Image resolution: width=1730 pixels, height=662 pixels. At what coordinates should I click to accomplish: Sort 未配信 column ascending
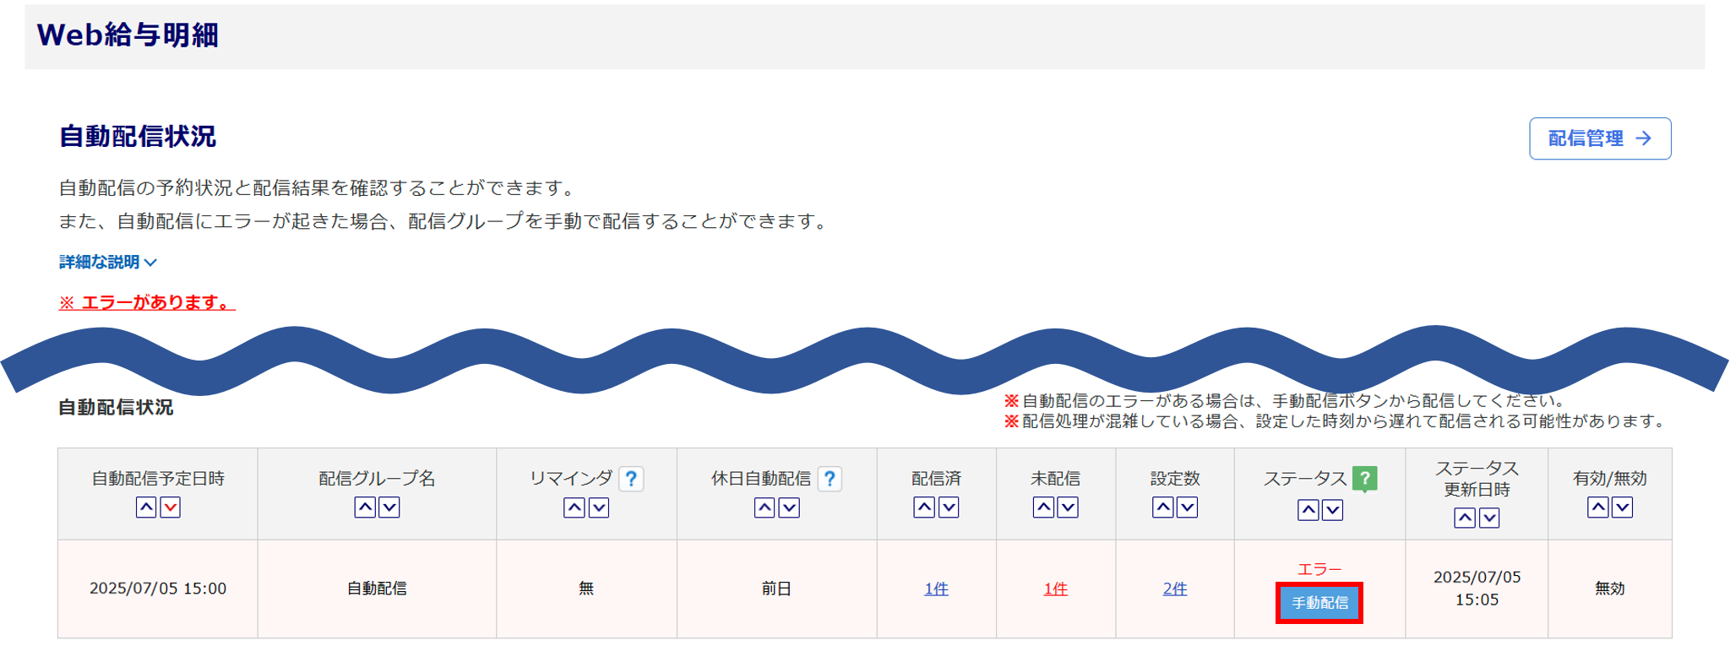click(x=1043, y=507)
